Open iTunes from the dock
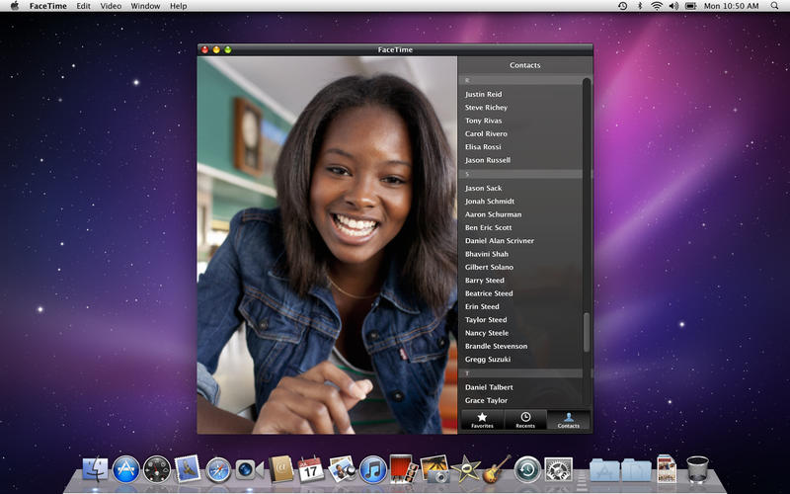 (372, 468)
